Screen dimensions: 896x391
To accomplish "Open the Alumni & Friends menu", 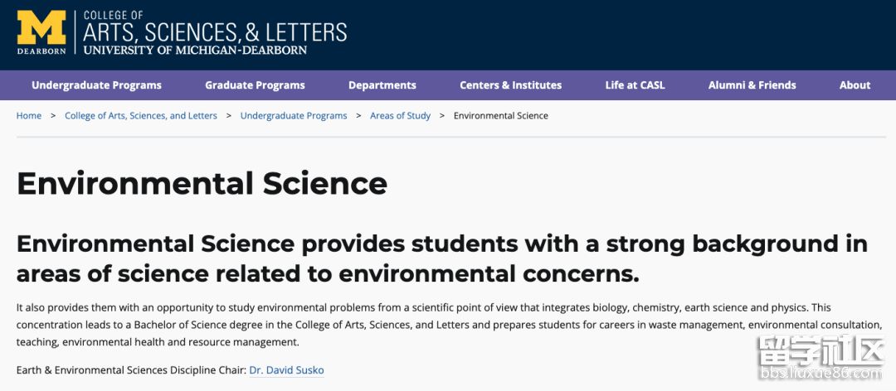I will 752,85.
